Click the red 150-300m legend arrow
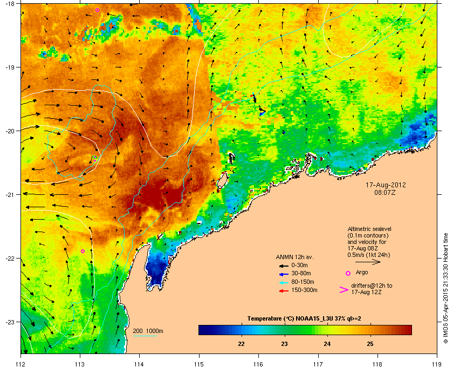Viewport: 453px width, 367px height. point(284,291)
